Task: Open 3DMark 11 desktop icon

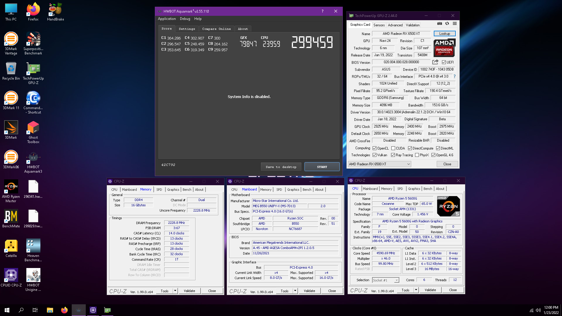Action: click(x=11, y=100)
